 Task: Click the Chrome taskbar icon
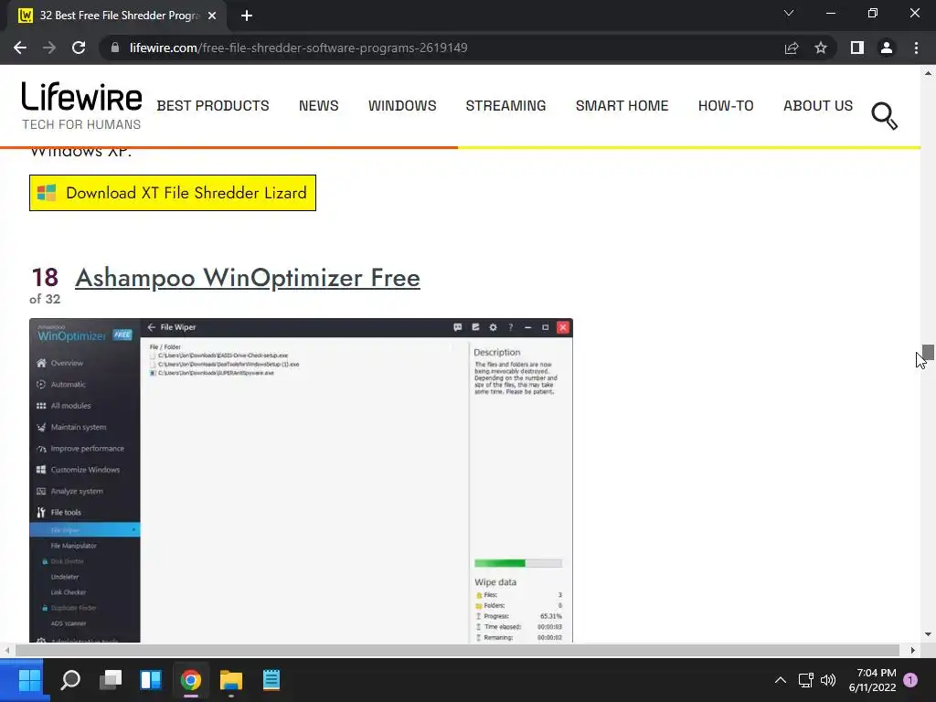point(191,680)
